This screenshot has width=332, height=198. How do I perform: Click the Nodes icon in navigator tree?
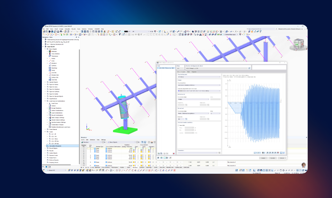[50, 59]
